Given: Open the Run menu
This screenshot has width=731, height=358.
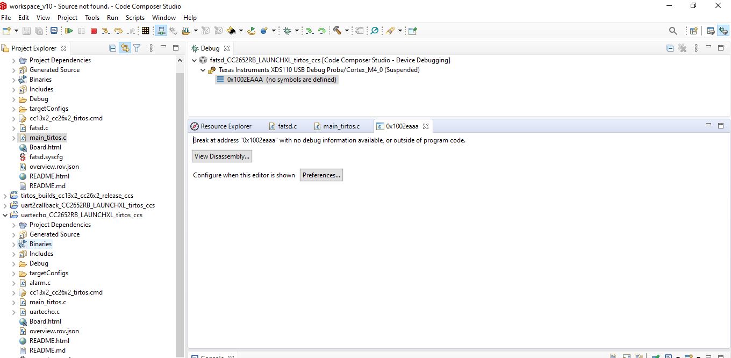Looking at the screenshot, I should click(112, 17).
